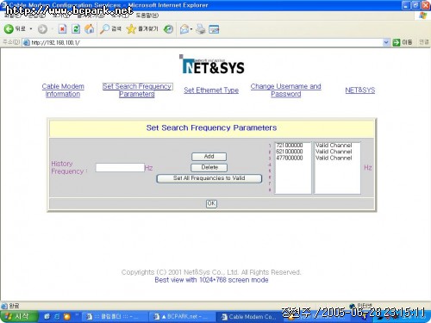This screenshot has width=431, height=323.
Task: Click the orange quick launch icon
Action: (67, 316)
